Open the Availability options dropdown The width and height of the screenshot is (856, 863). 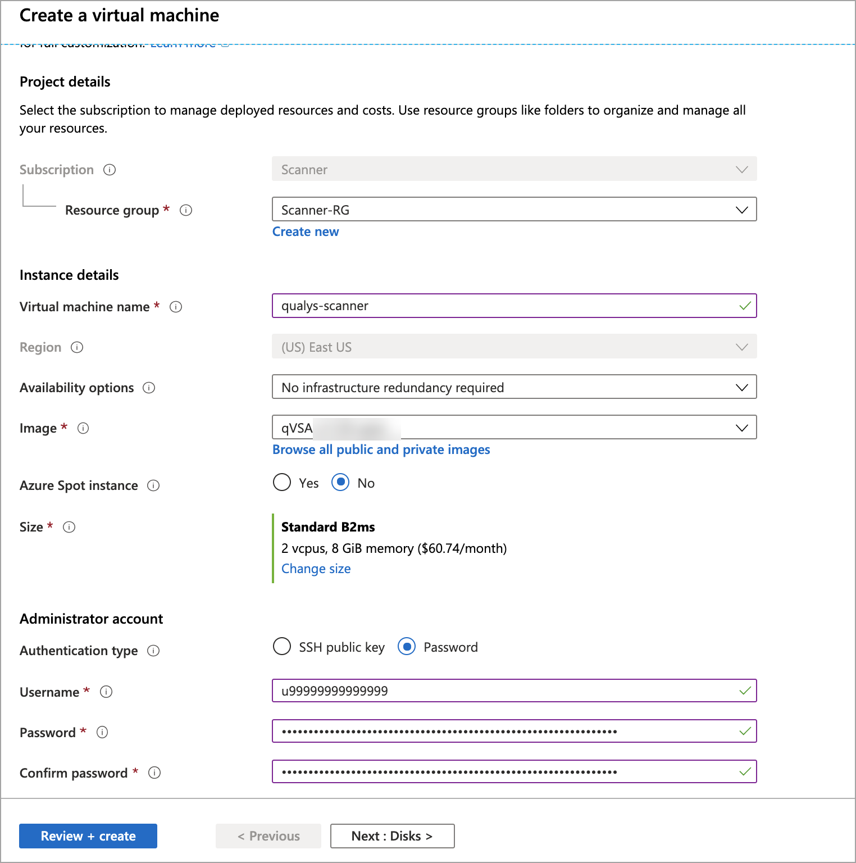(741, 387)
